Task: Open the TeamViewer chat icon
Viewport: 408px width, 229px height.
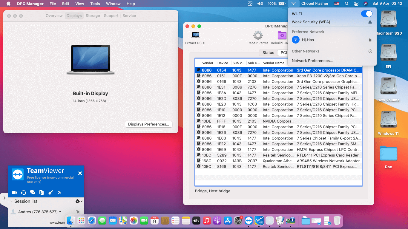Action: tap(33, 193)
